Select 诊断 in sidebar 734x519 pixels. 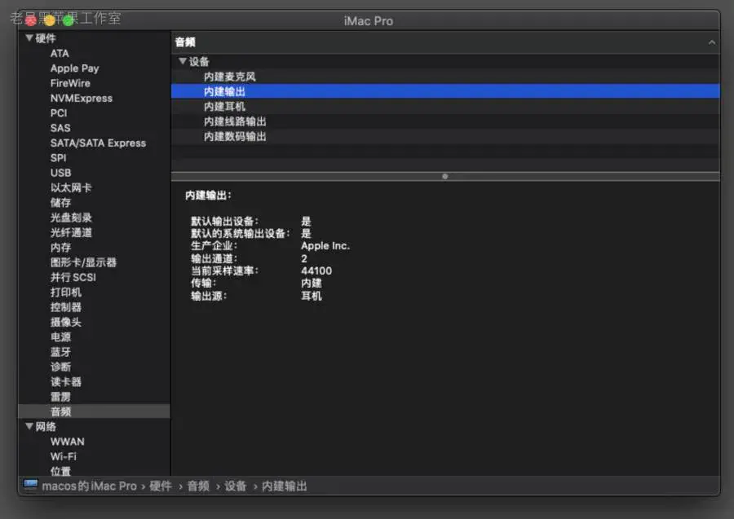60,367
